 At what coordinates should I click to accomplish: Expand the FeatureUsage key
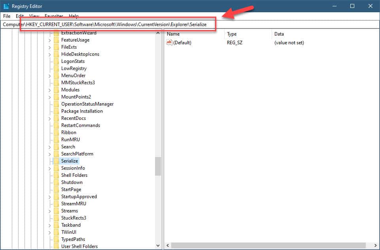click(49, 40)
